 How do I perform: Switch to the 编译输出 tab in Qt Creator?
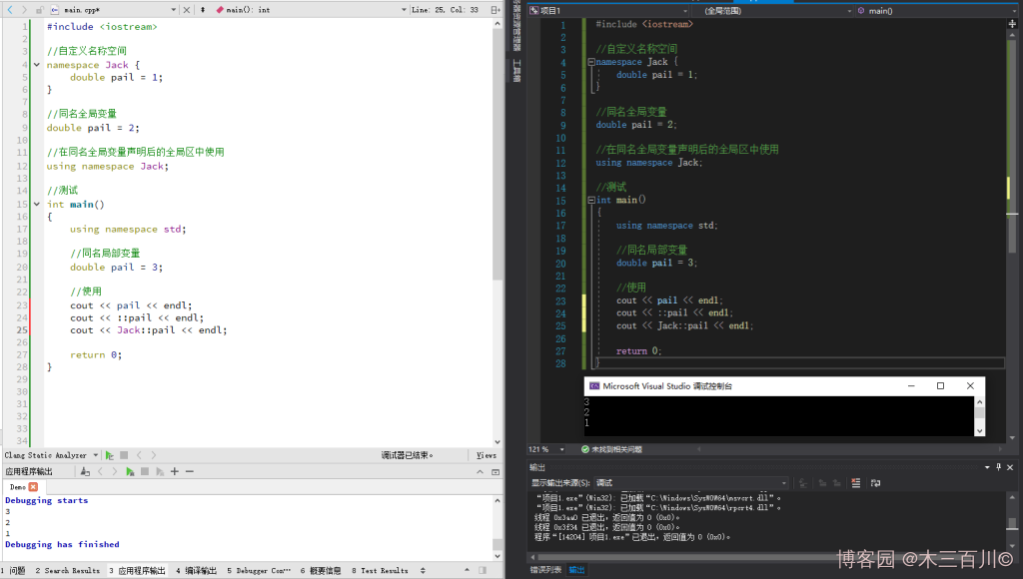pos(198,571)
